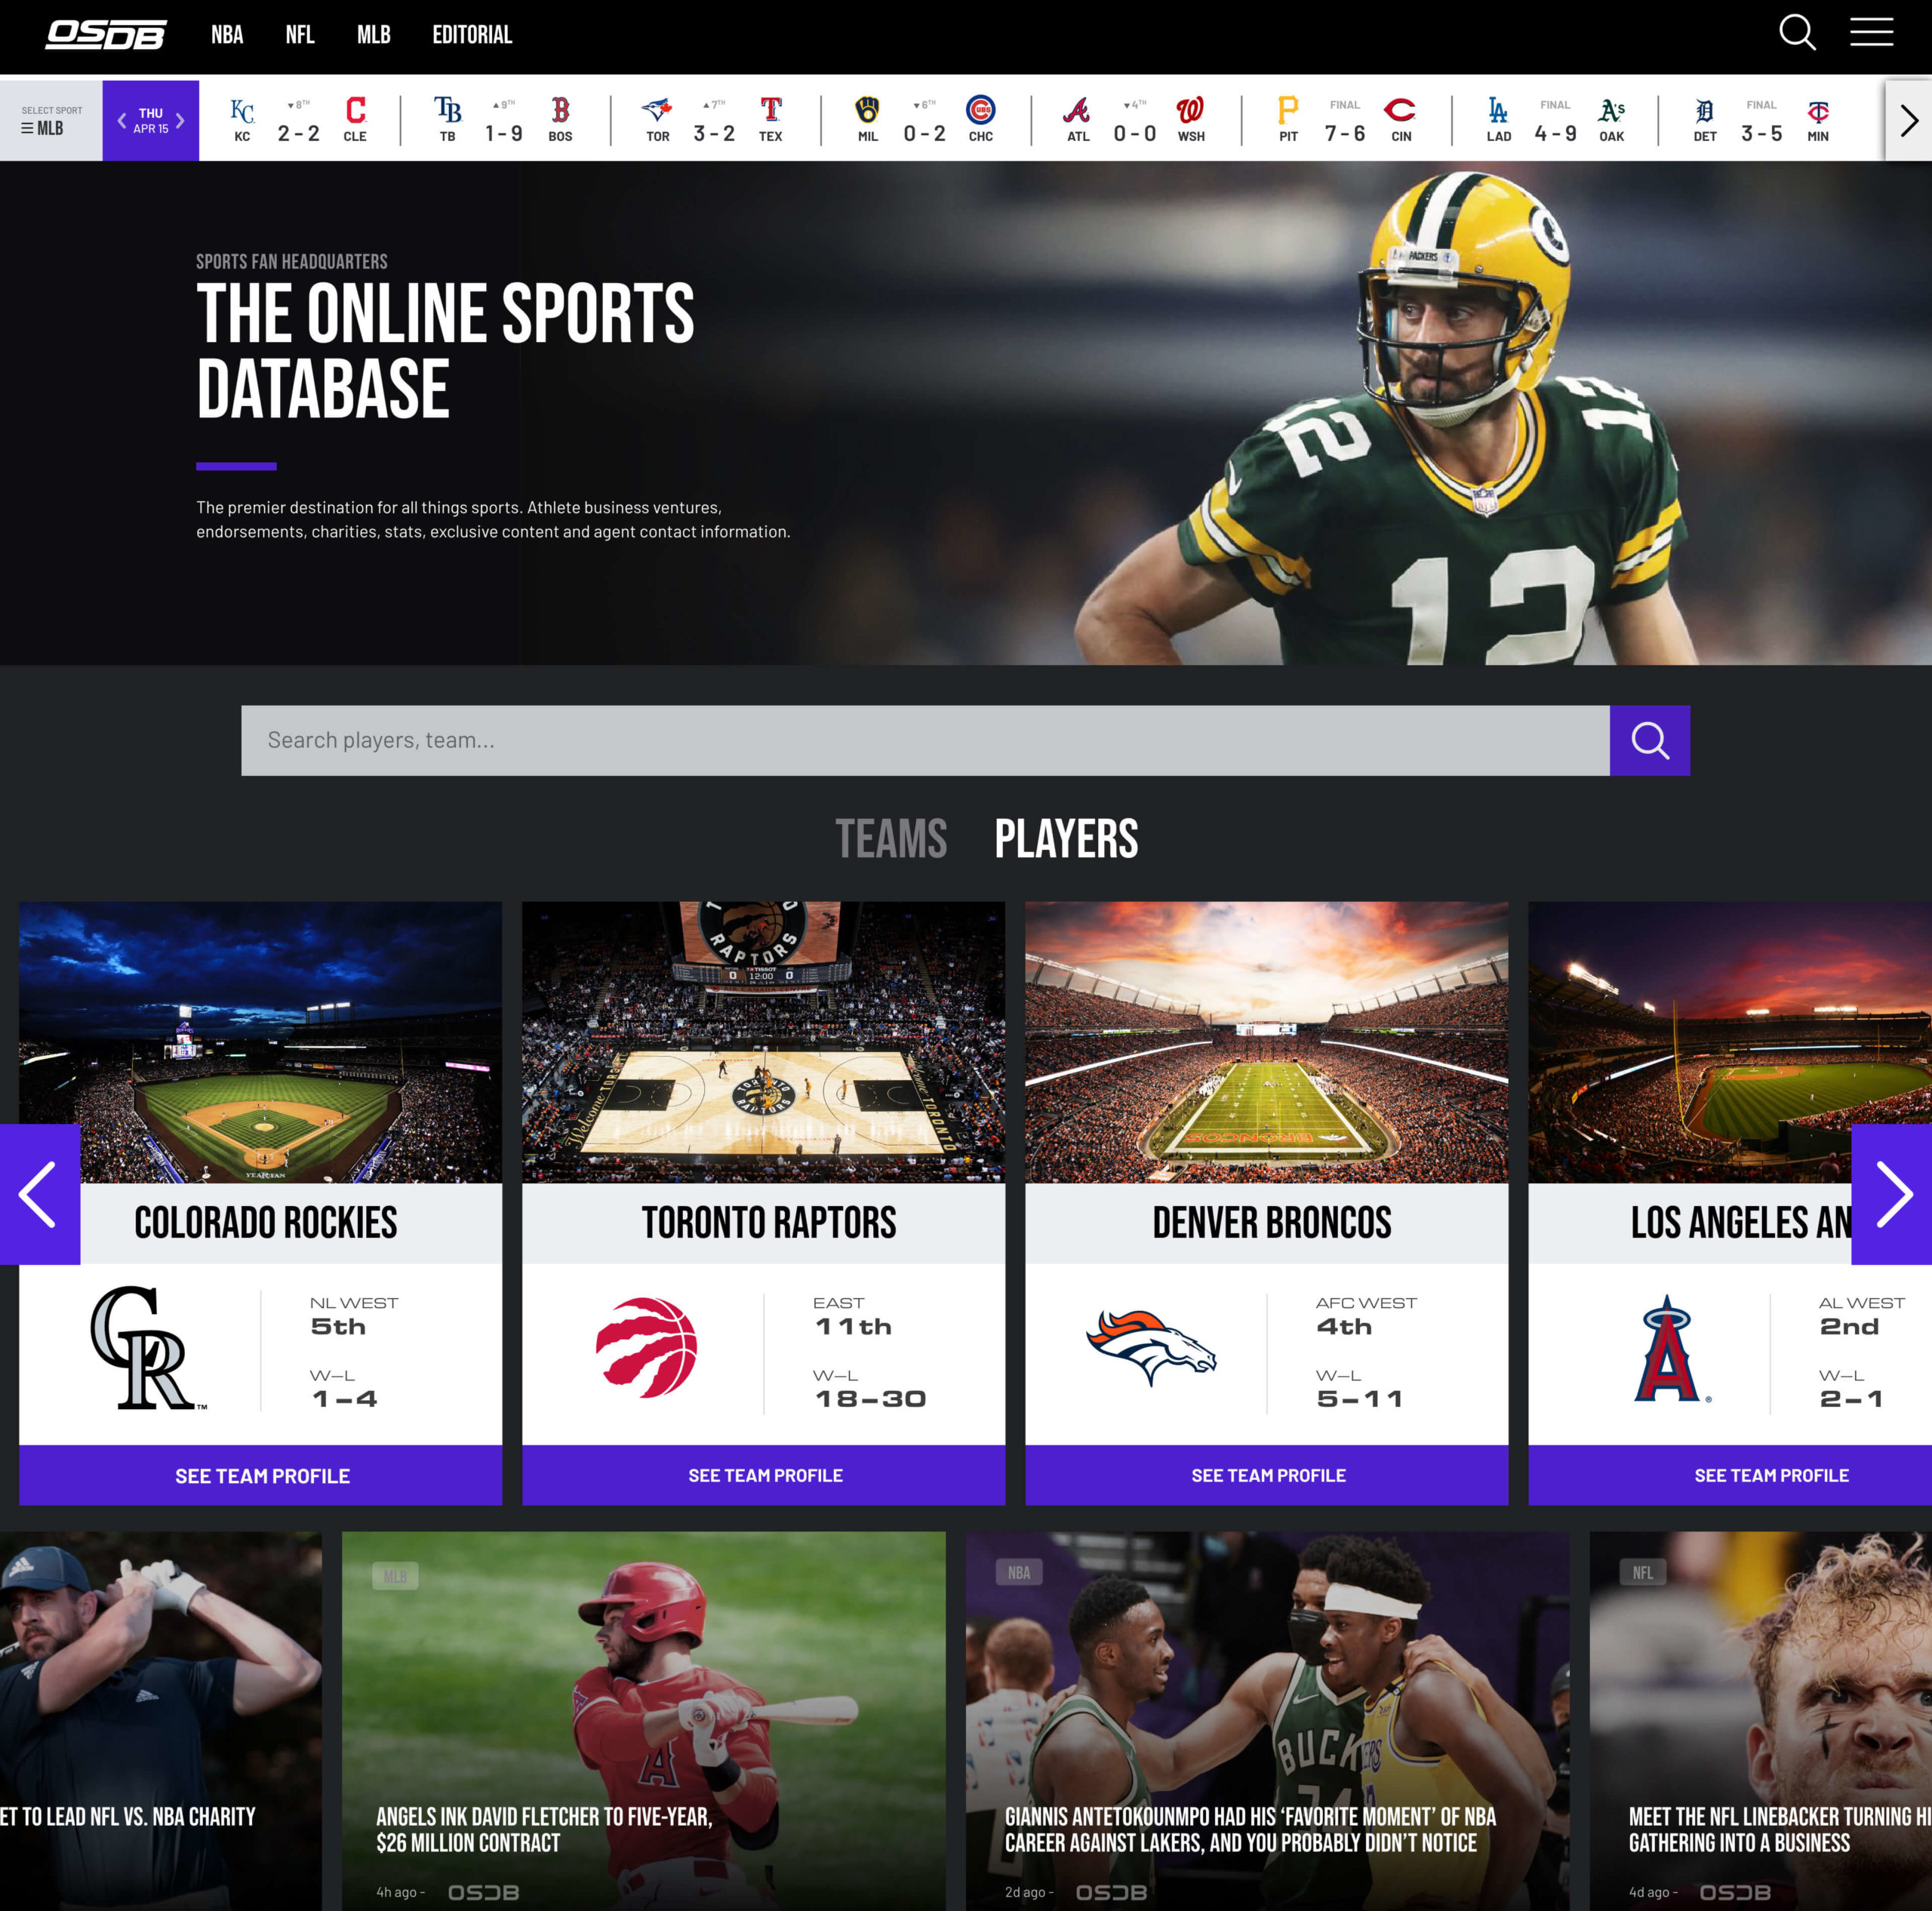This screenshot has width=1932, height=1911.
Task: See team profile for Colorado Rockies
Action: coord(261,1475)
